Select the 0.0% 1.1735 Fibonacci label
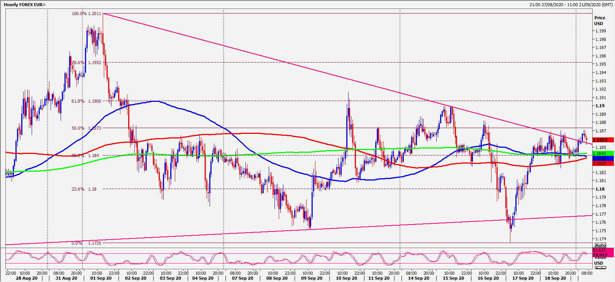The image size is (615, 282). point(86,243)
